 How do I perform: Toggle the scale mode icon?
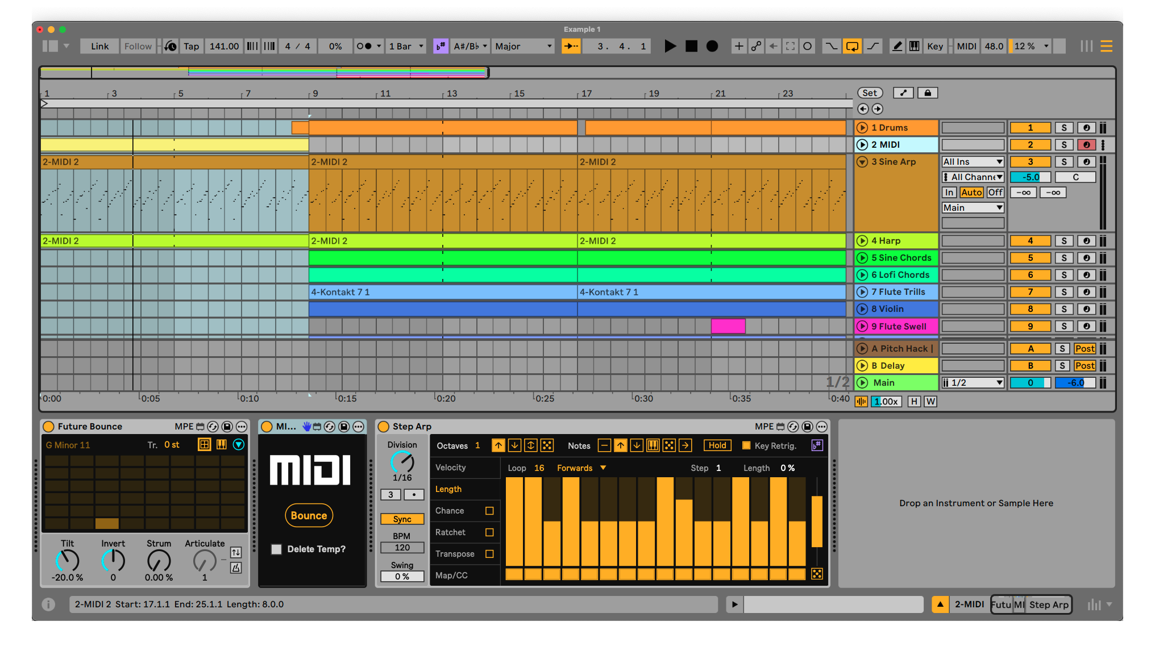click(441, 46)
